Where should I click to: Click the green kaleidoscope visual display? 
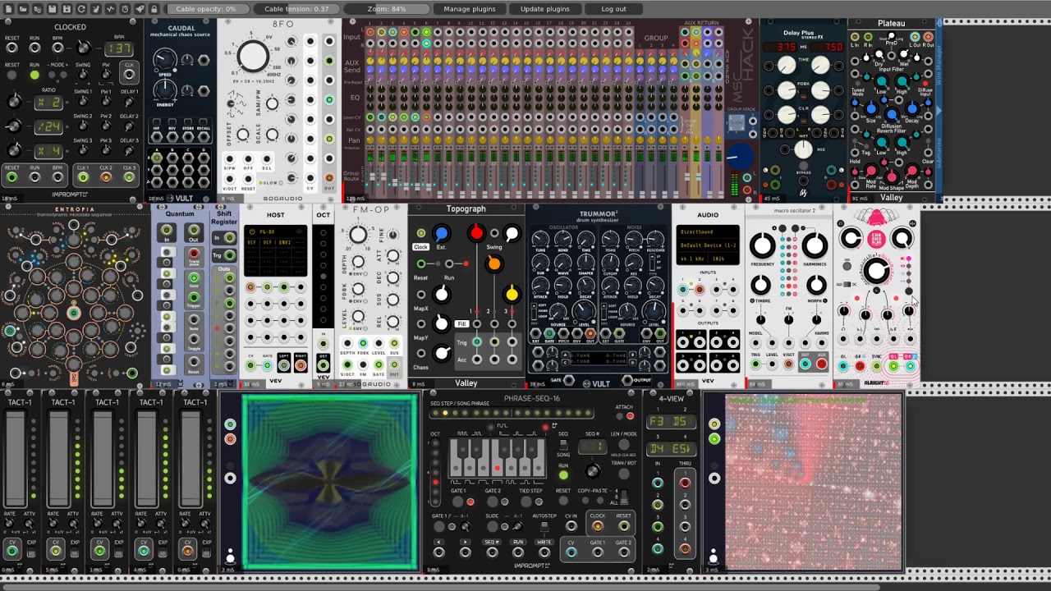click(x=330, y=482)
